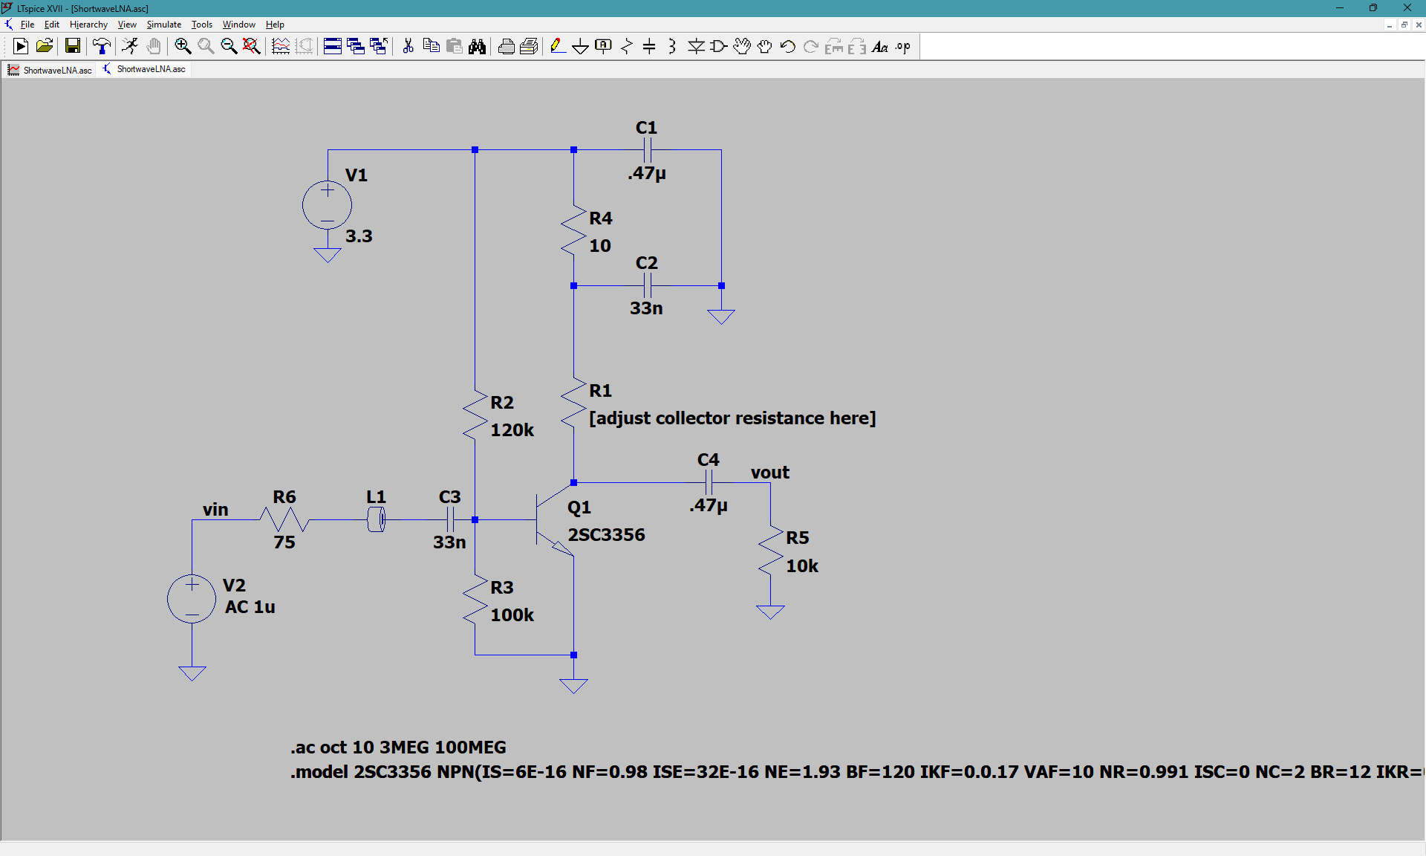
Task: Click the Undo arrow icon
Action: pyautogui.click(x=788, y=47)
